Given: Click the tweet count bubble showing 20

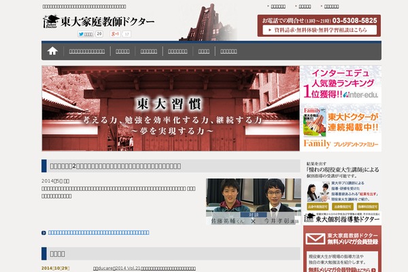Looking at the screenshot, I should click(99, 34).
